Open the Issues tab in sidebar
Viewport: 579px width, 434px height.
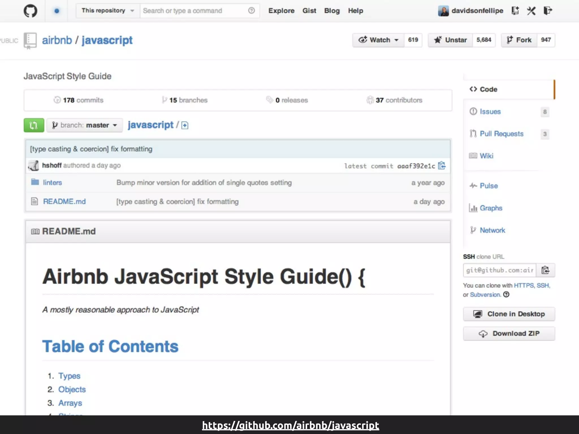(490, 112)
